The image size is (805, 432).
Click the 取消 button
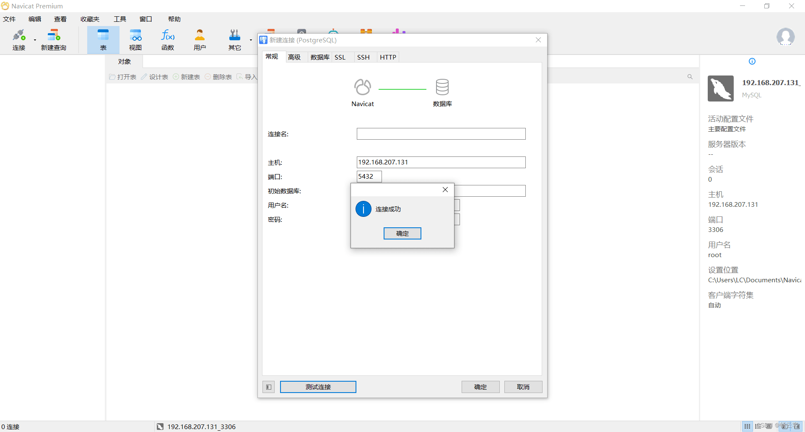point(523,387)
